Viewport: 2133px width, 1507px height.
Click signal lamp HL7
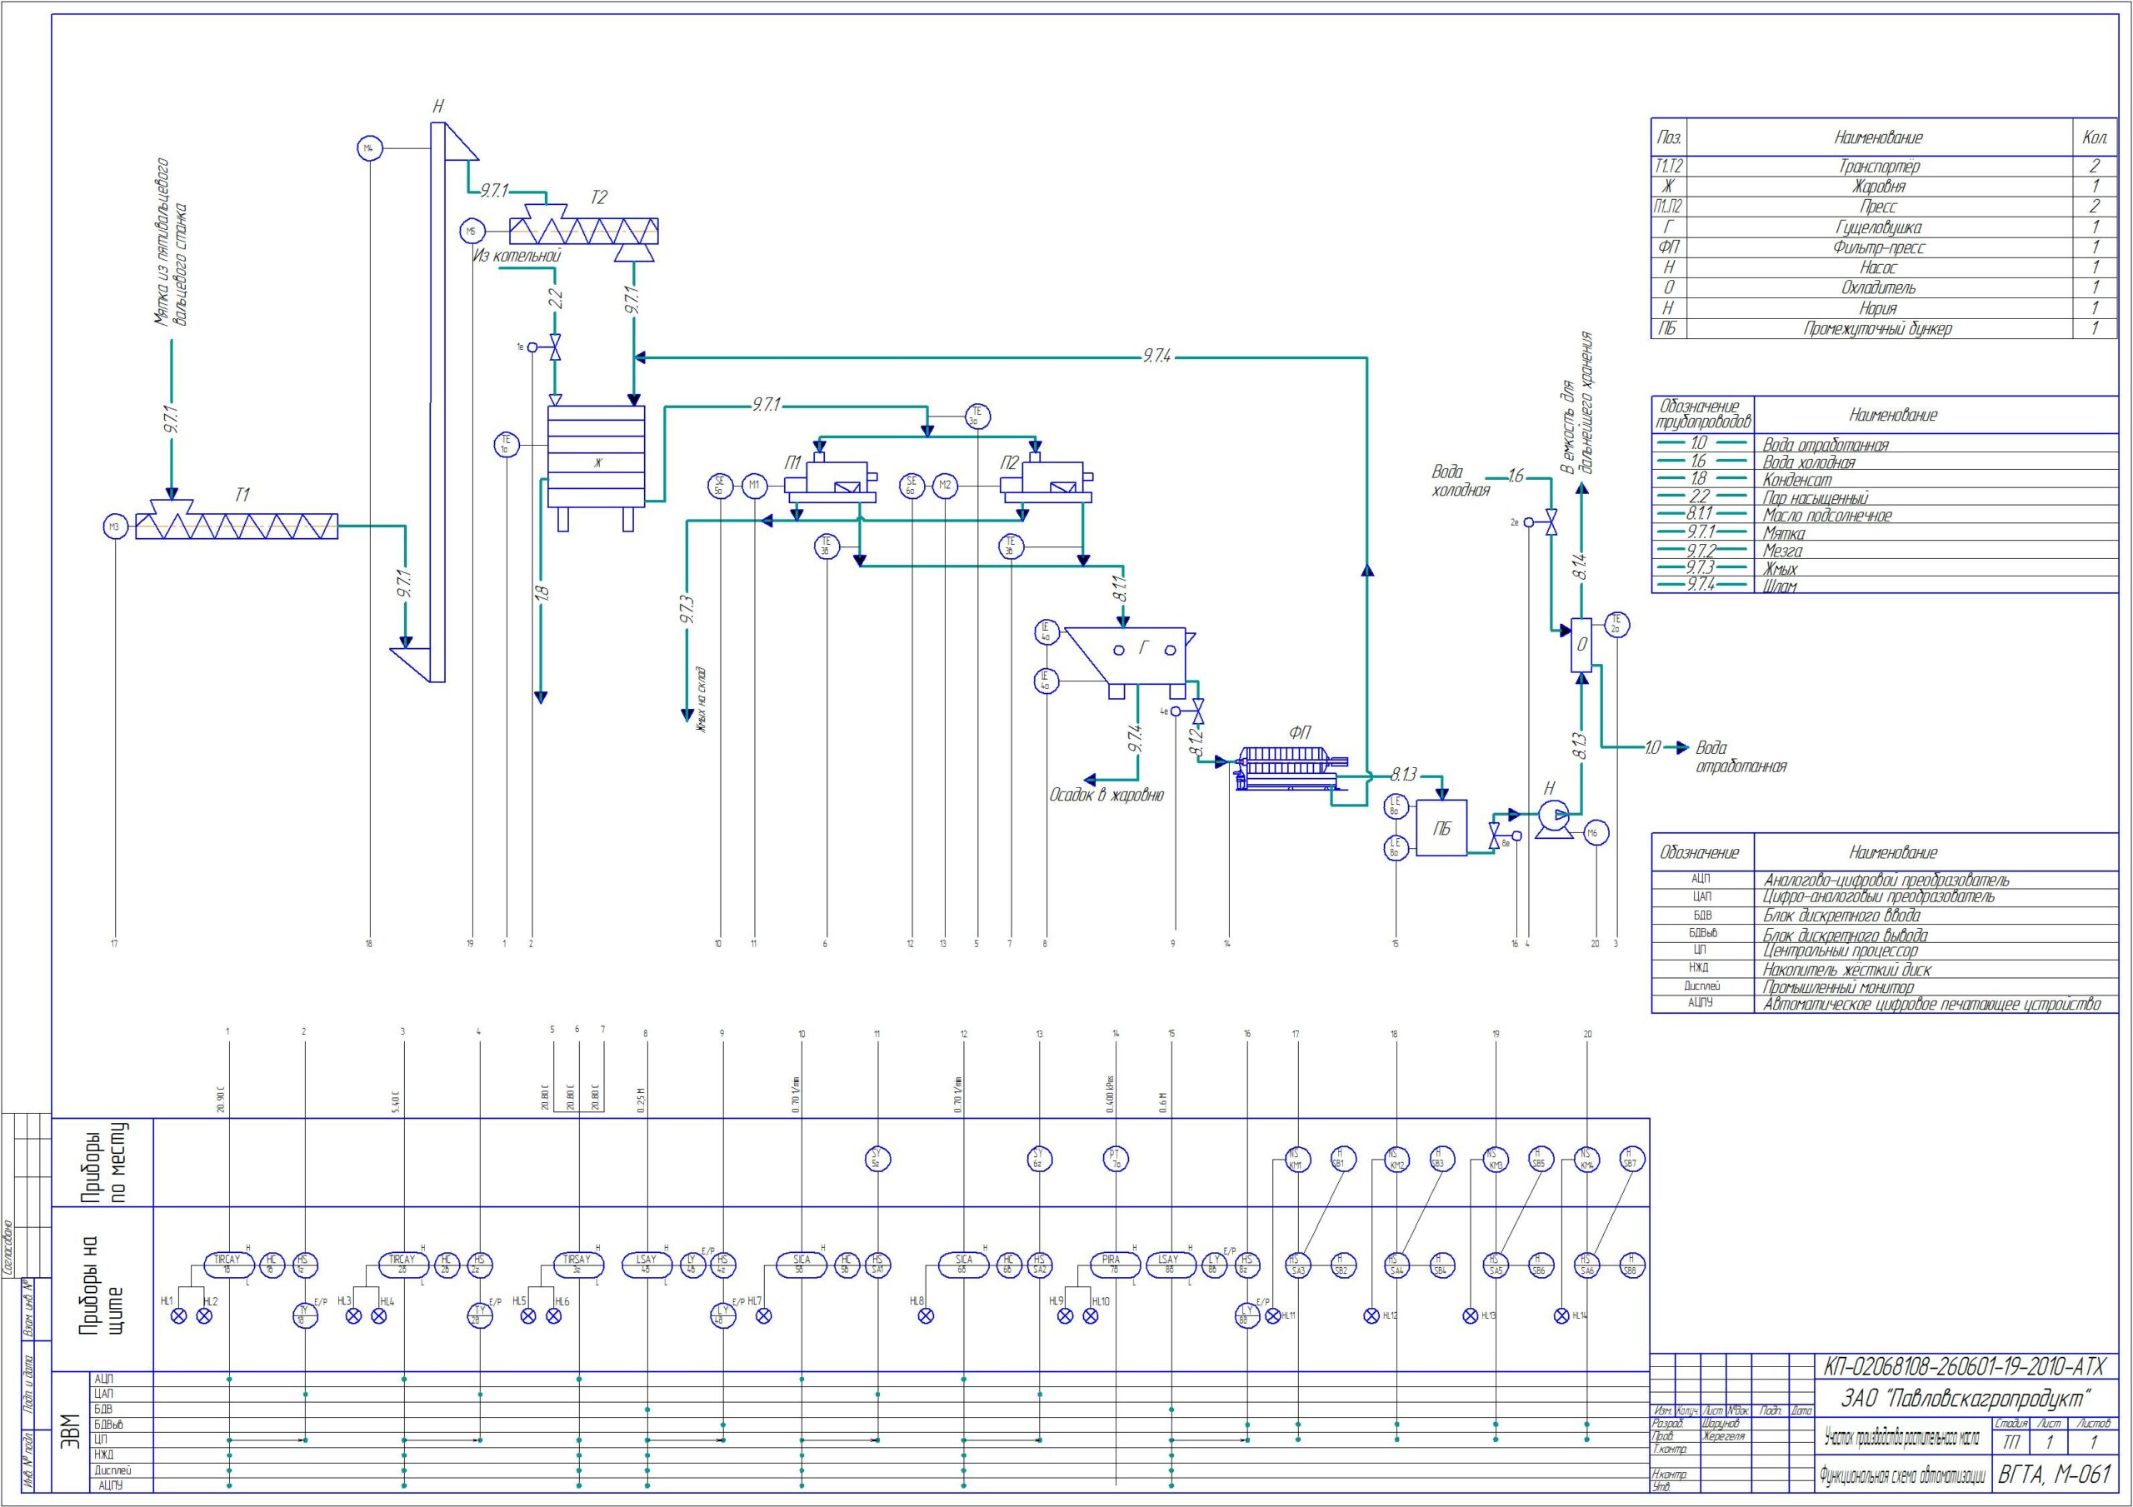(x=764, y=1315)
